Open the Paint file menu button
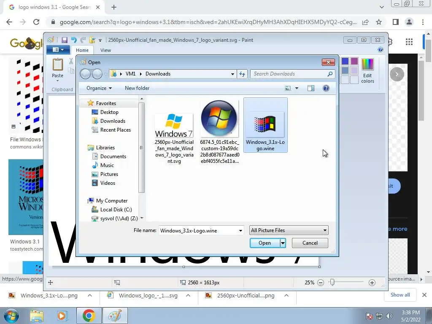 point(58,50)
